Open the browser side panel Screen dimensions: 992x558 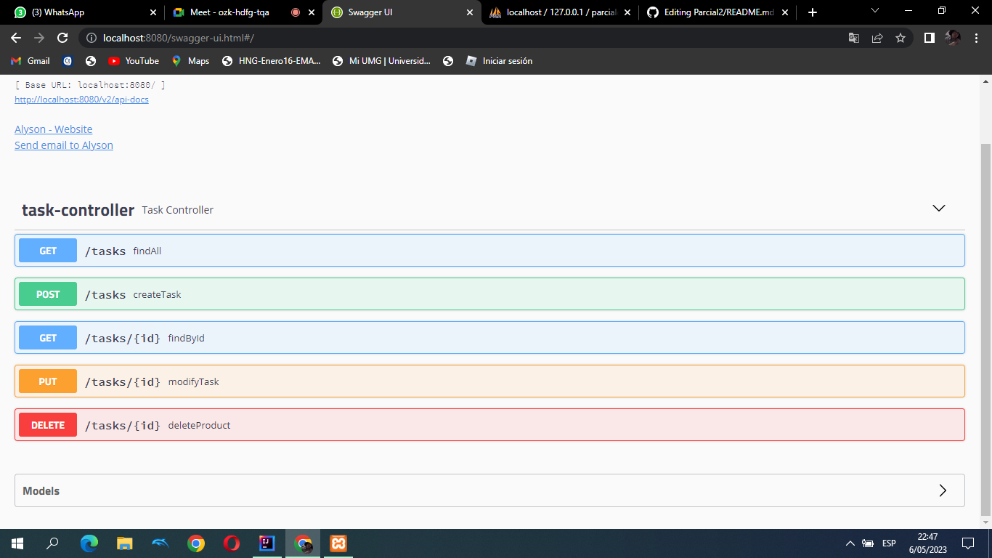[x=930, y=38]
